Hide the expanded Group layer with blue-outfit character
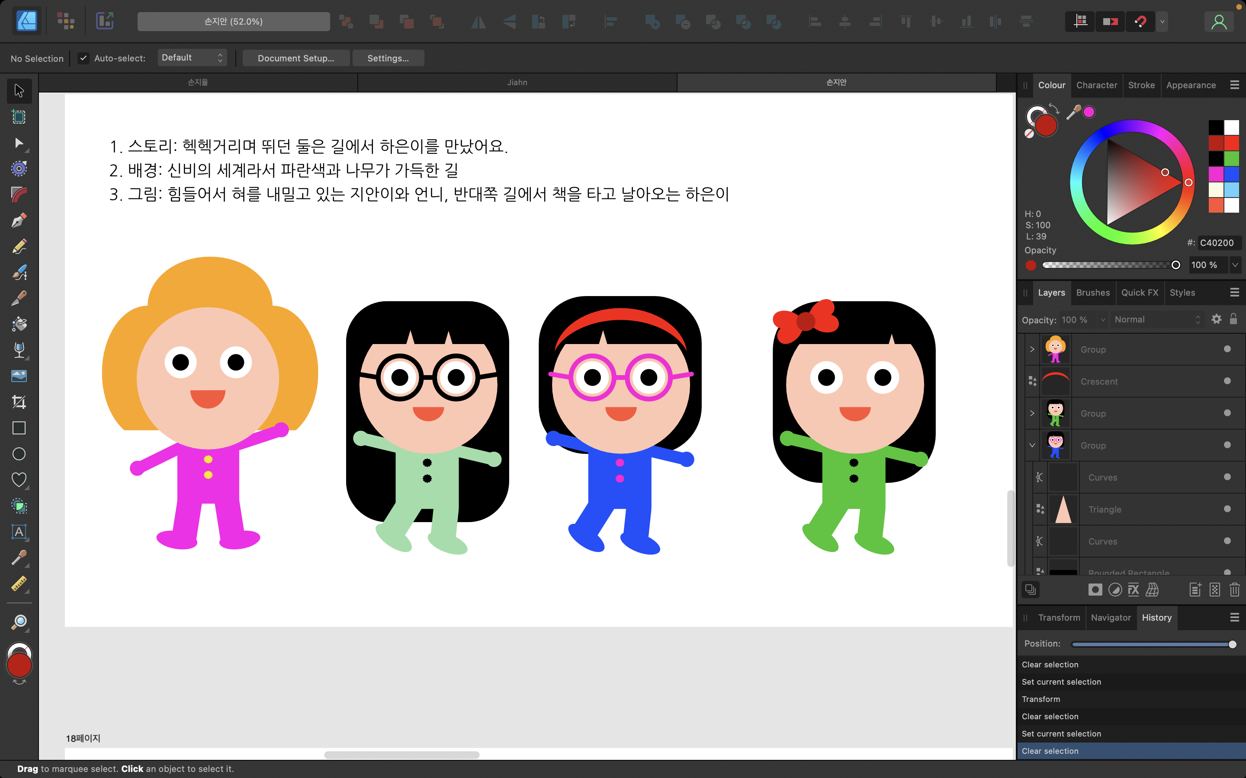 click(x=1227, y=445)
